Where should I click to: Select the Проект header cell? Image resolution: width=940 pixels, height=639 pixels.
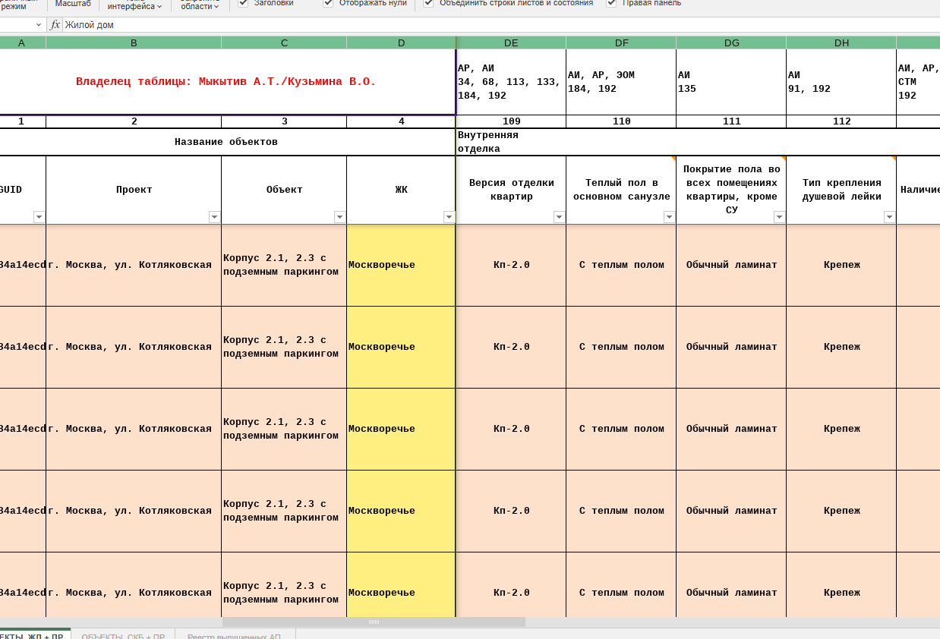[x=134, y=190]
